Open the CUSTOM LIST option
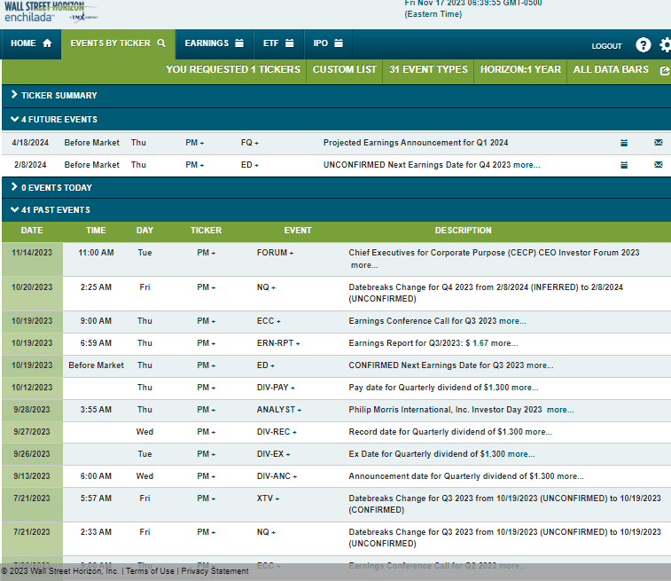The image size is (671, 581). click(344, 69)
